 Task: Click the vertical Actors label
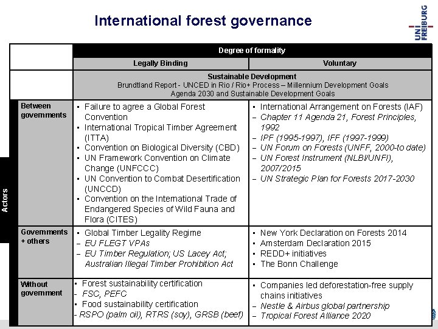[x=5, y=200]
